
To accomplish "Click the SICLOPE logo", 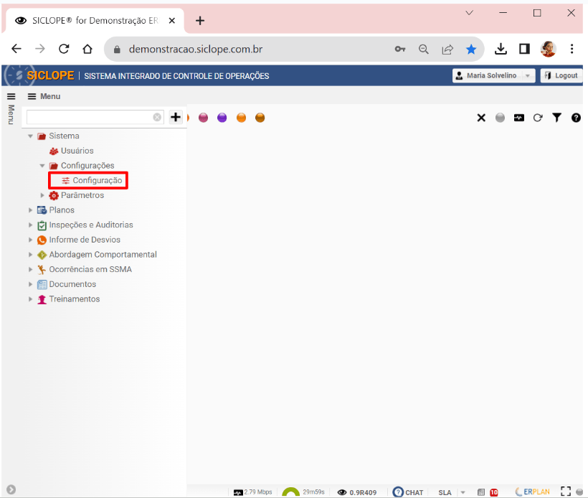I will (x=50, y=75).
